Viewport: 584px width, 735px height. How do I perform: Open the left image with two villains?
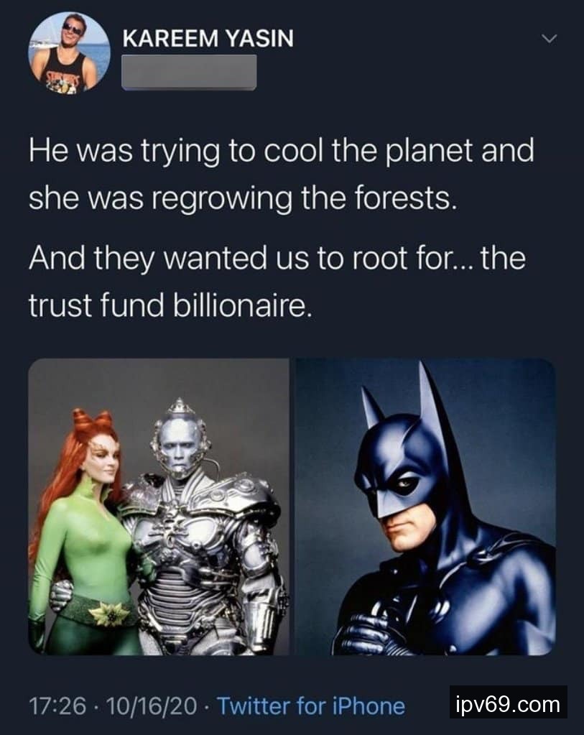pyautogui.click(x=158, y=507)
